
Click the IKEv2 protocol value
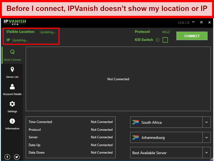[x=166, y=32]
